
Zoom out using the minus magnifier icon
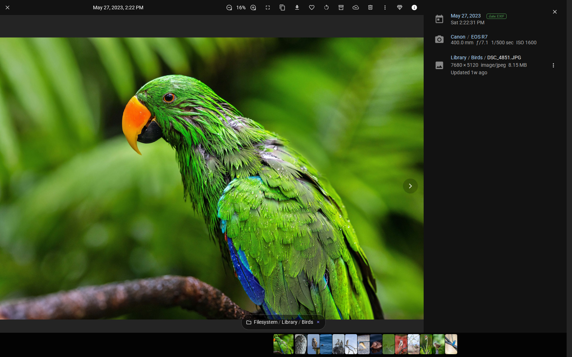[229, 7]
